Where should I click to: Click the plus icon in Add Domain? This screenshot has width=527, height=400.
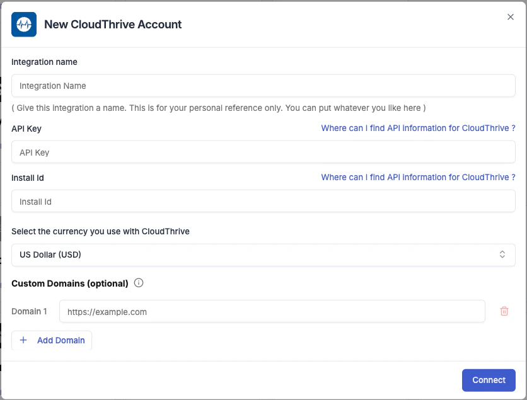coord(23,340)
